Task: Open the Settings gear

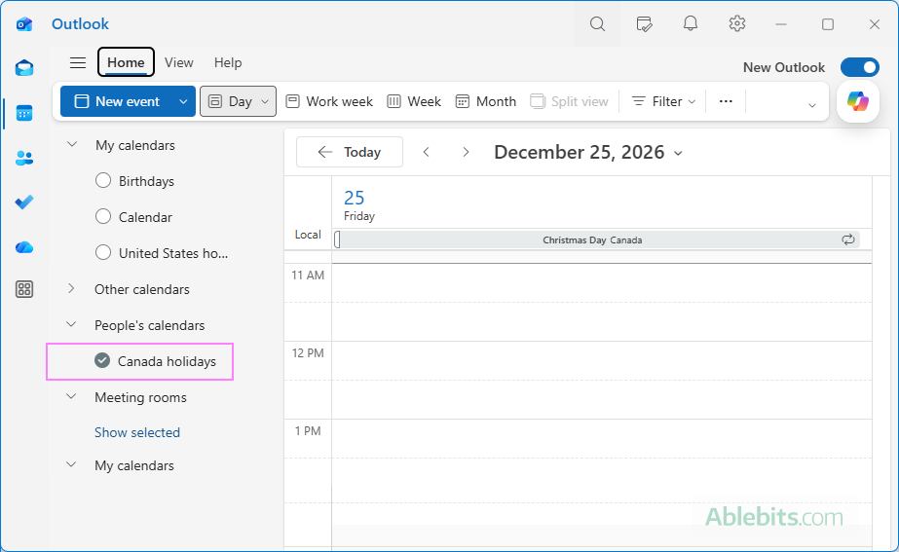Action: tap(736, 23)
